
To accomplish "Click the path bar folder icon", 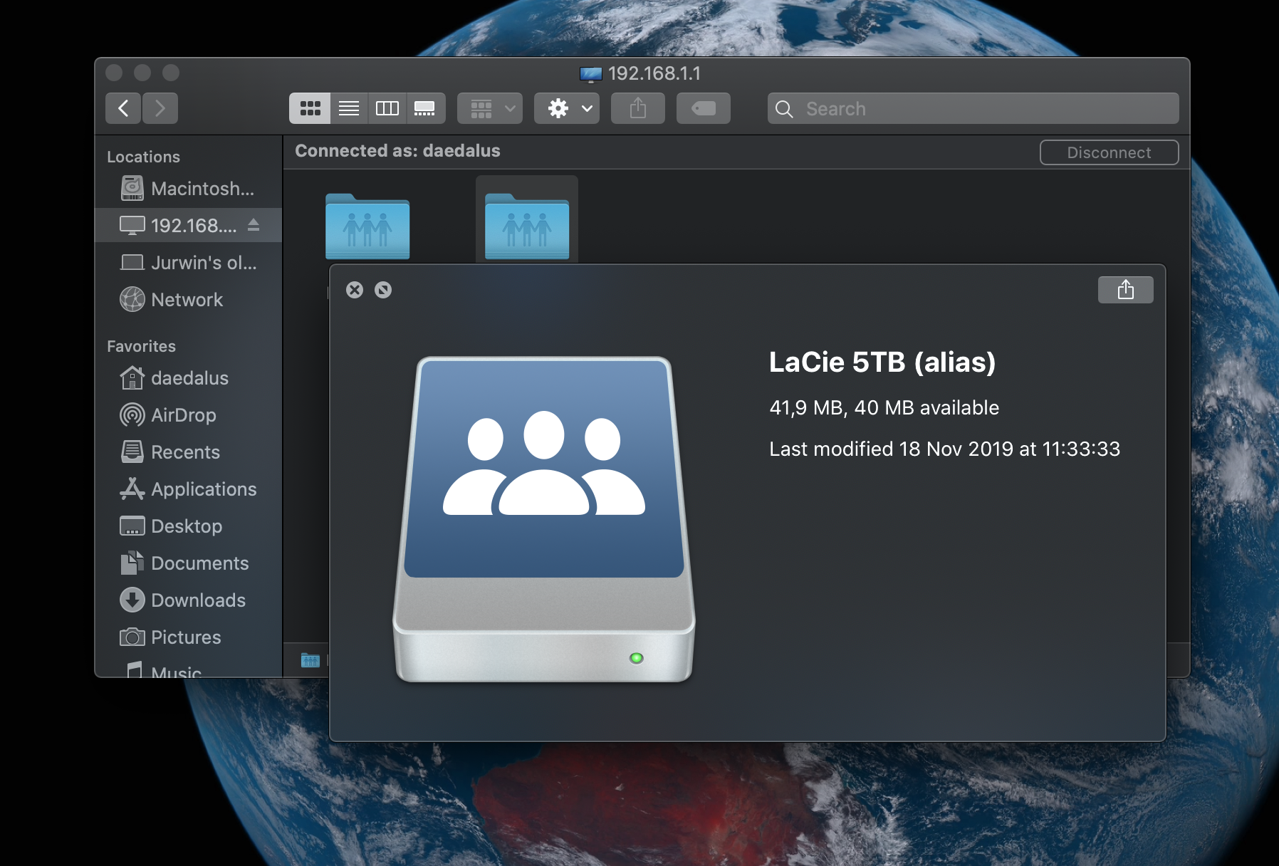I will click(x=310, y=660).
